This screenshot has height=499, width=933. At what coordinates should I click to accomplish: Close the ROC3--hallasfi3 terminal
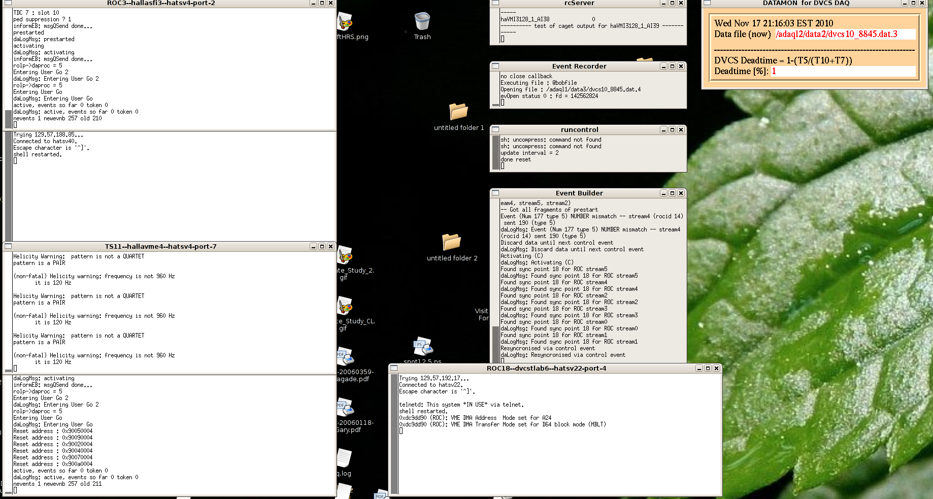click(330, 3)
